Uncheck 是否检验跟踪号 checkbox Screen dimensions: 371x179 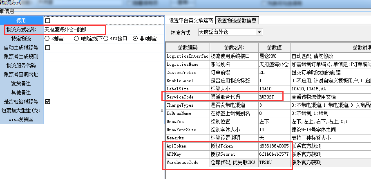(47, 101)
